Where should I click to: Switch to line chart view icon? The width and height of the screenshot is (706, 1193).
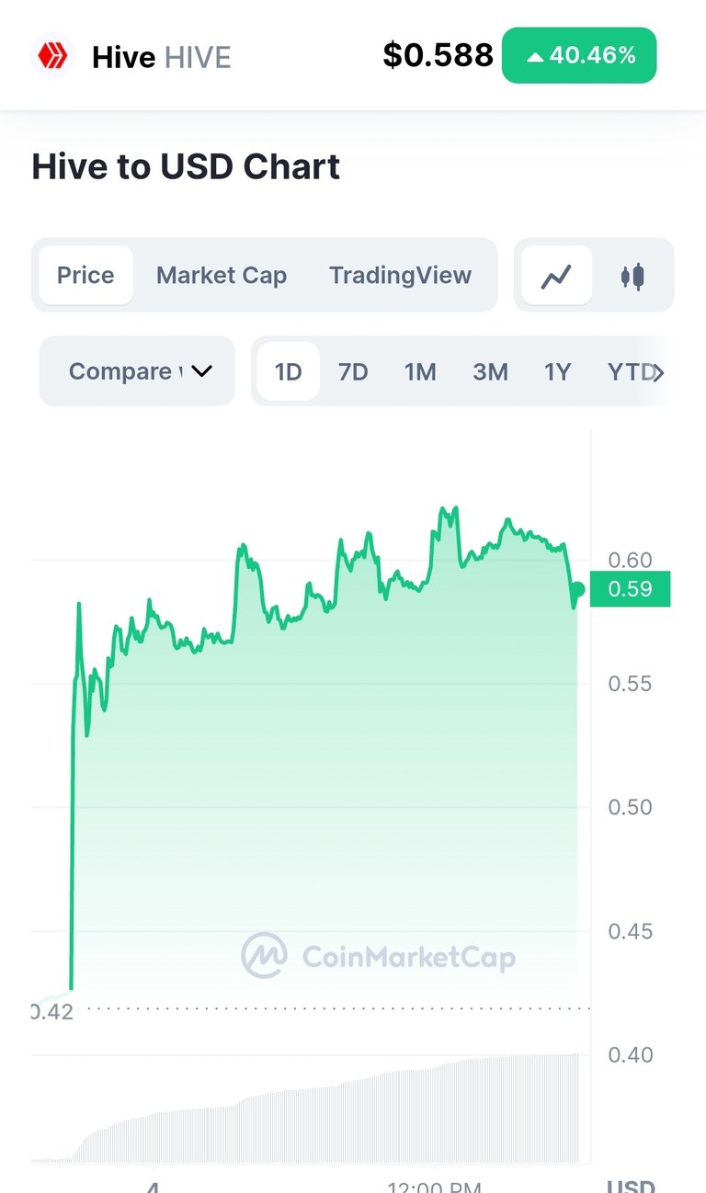pyautogui.click(x=556, y=276)
